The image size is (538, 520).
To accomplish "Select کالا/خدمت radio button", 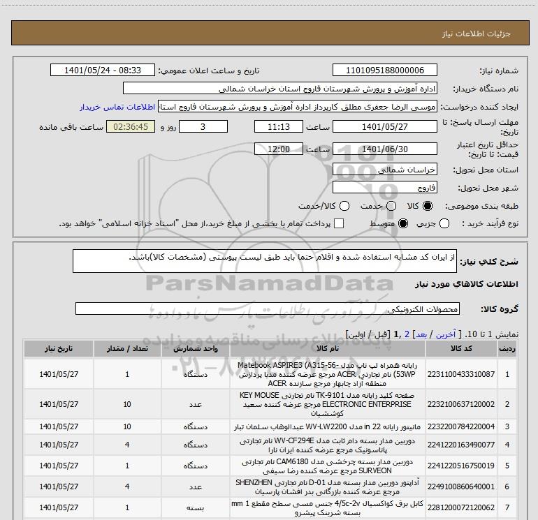I will pos(344,206).
